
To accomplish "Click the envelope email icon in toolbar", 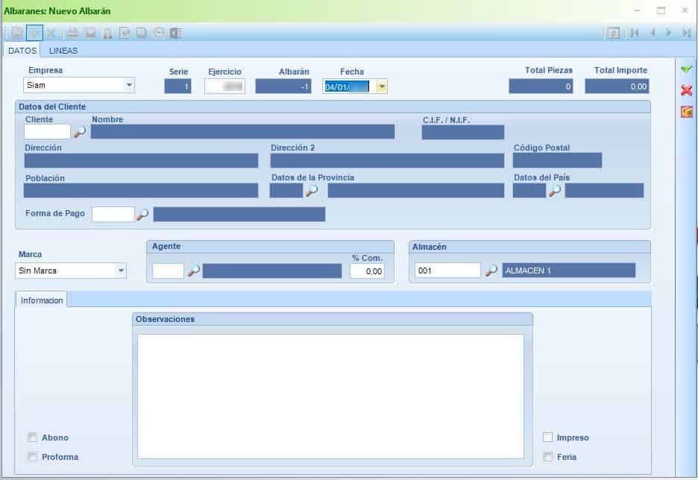I will [x=90, y=33].
